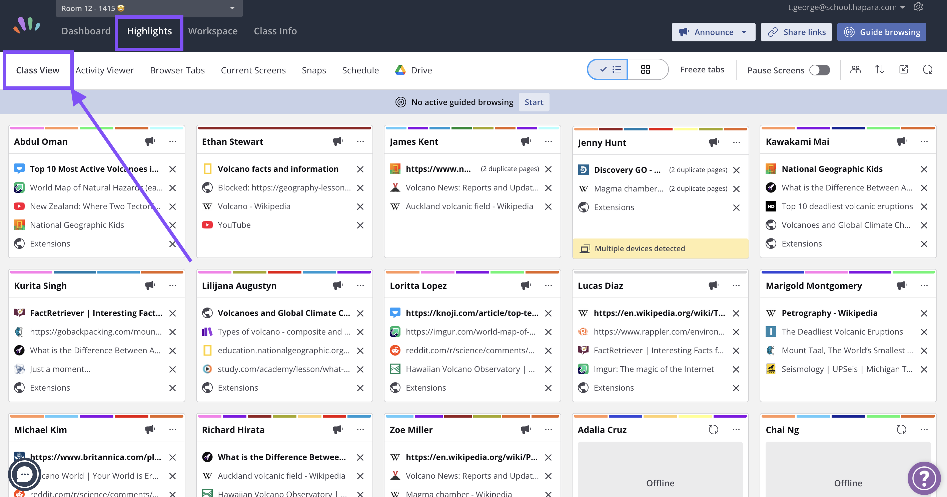
Task: Open student groups icon in toolbar
Action: tap(855, 69)
